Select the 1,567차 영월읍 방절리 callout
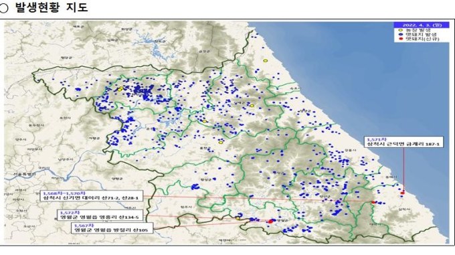Screen dimensions: 455x255 (x=112, y=228)
